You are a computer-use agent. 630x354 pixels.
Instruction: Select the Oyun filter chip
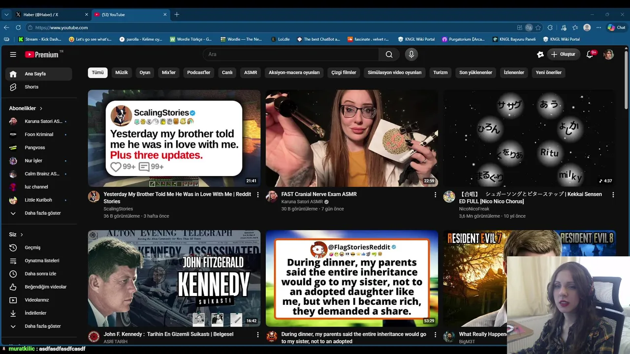145,73
